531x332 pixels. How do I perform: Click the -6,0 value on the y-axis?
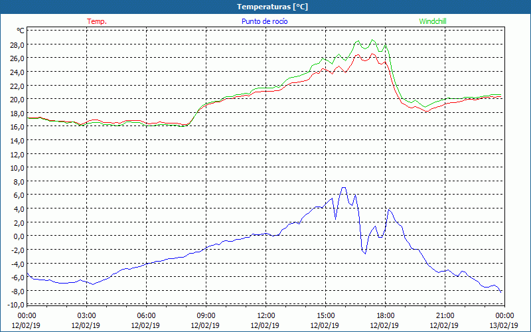pos(18,277)
